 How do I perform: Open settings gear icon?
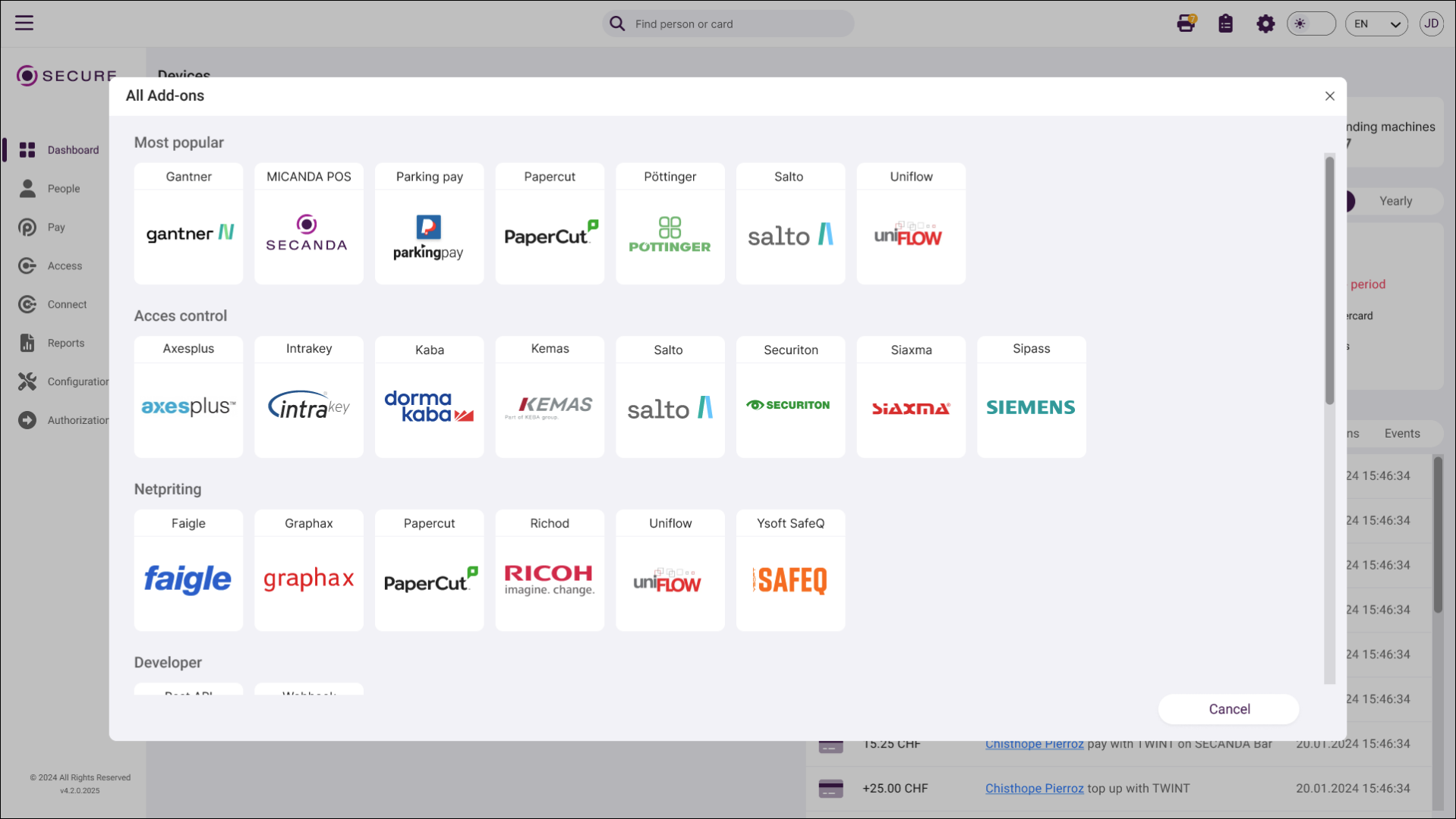(x=1265, y=24)
